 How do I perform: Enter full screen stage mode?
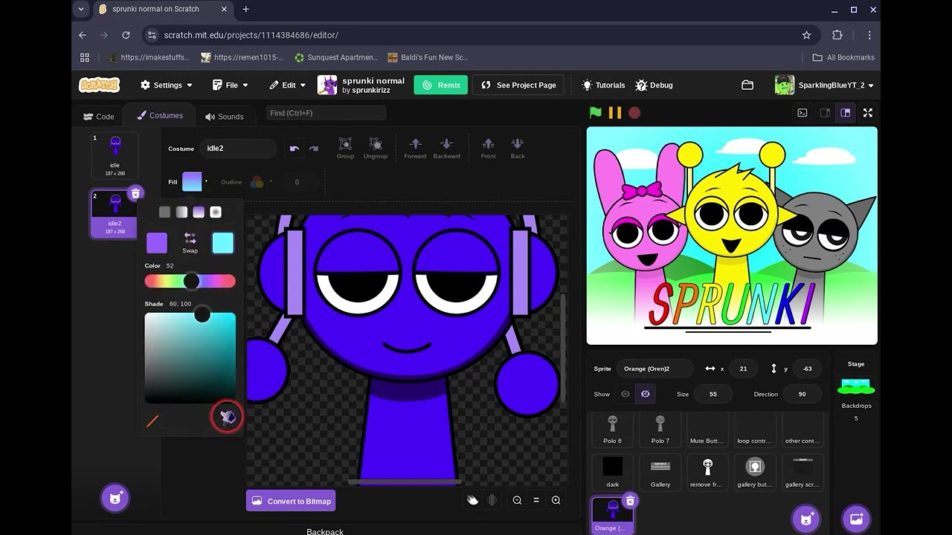tap(867, 113)
